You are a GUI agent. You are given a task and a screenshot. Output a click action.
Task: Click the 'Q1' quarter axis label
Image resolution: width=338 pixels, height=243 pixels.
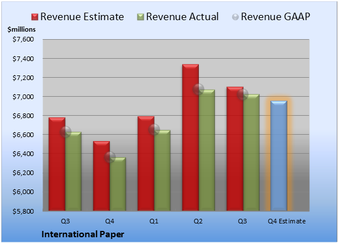click(154, 221)
